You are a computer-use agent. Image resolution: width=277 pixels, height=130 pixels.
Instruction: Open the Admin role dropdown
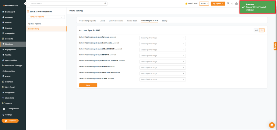204,3
